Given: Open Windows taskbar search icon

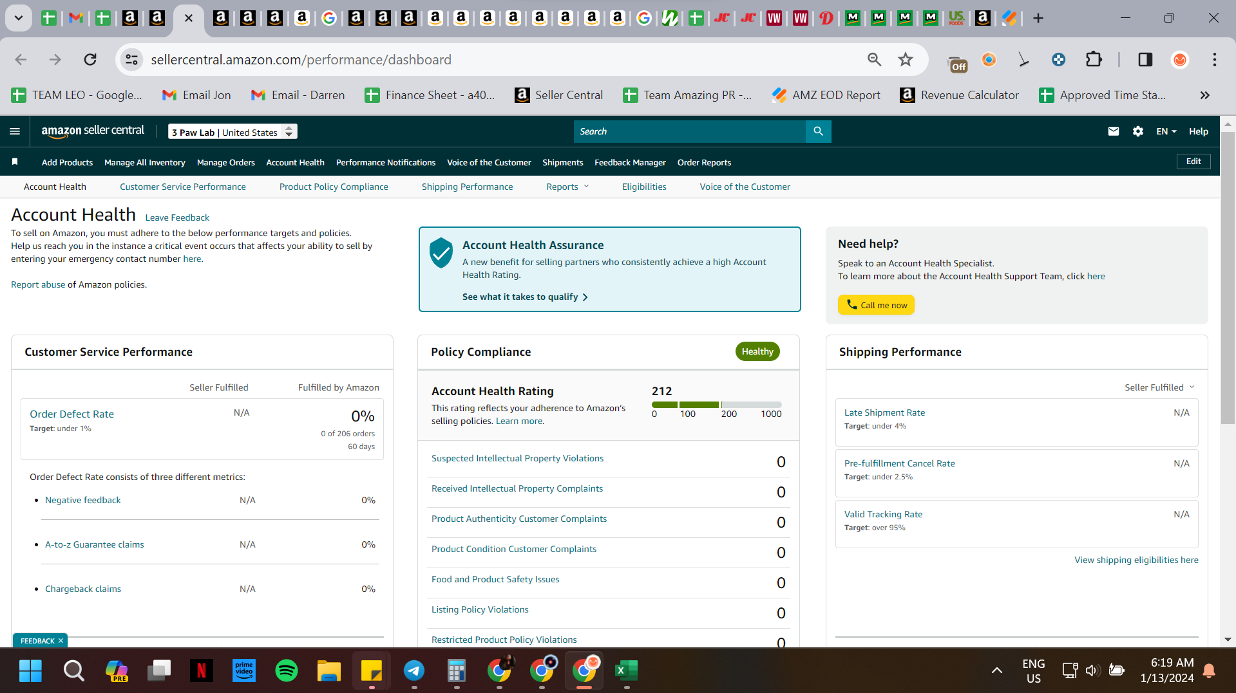Looking at the screenshot, I should tap(73, 670).
